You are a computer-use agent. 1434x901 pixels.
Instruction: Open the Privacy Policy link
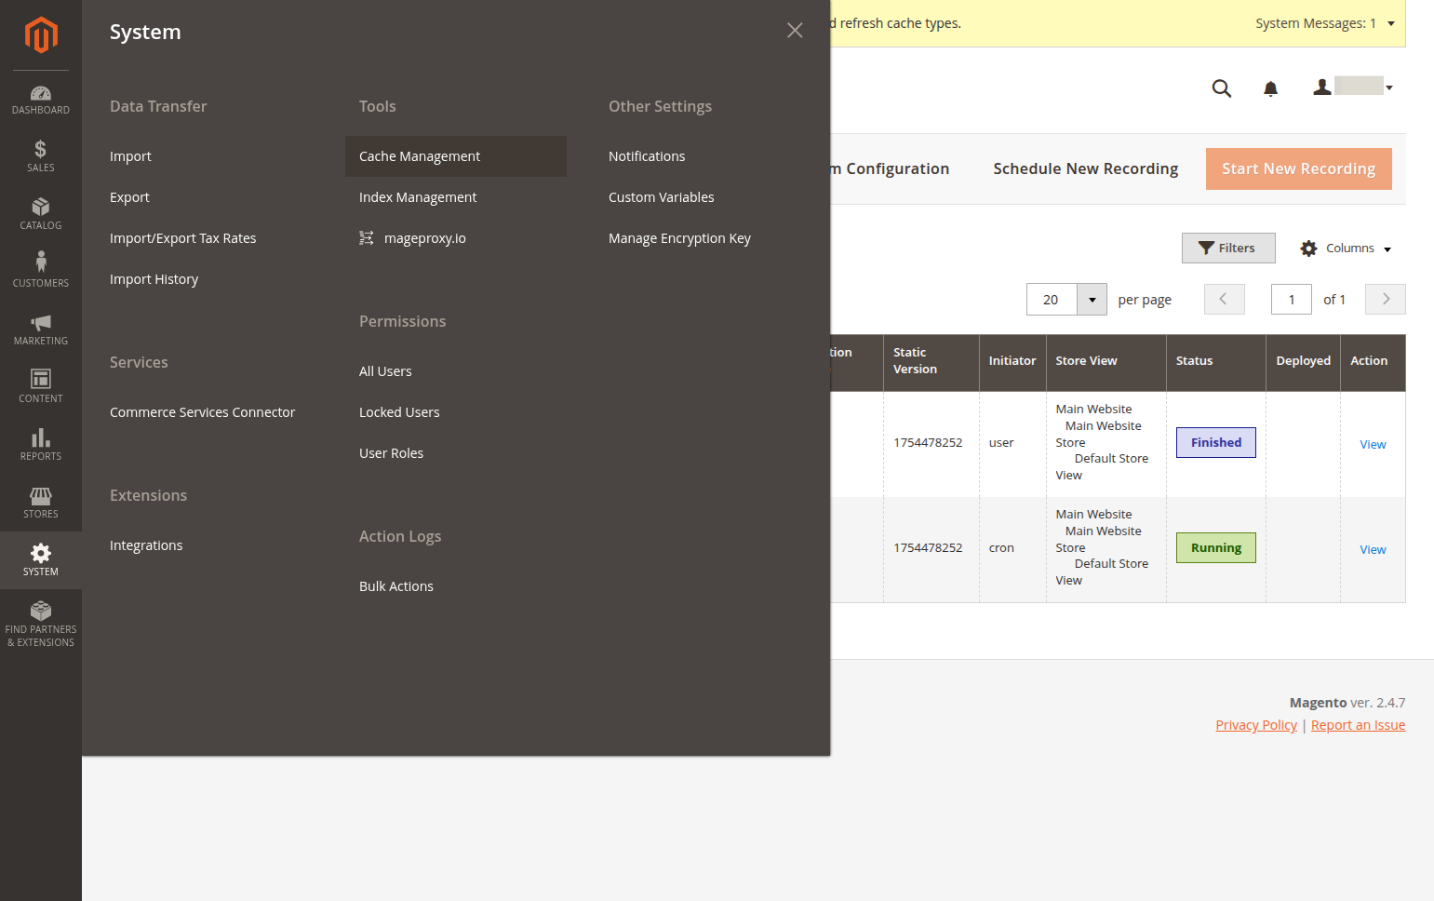click(1256, 725)
